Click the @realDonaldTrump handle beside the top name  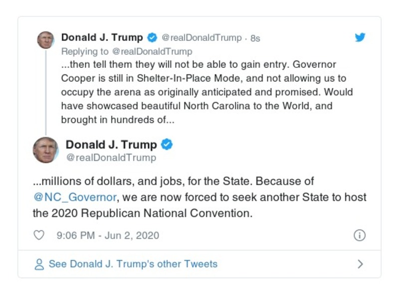click(201, 38)
